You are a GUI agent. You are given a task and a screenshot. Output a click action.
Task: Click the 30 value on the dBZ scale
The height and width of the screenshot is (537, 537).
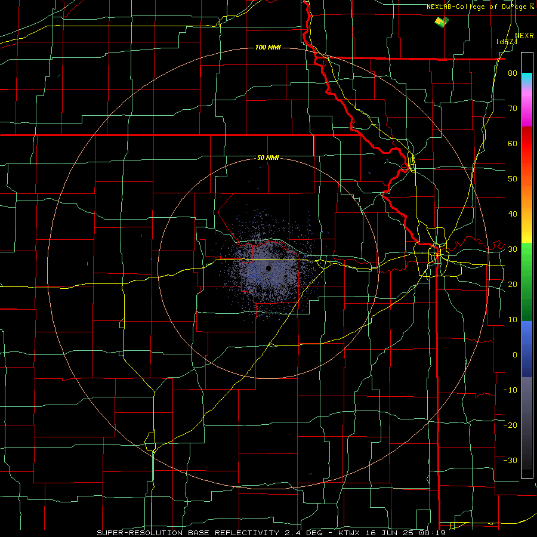coord(513,249)
